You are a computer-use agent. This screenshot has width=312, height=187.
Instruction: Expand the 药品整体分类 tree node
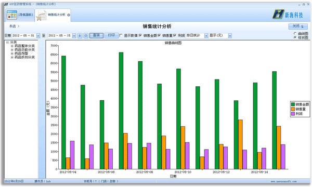12,46
